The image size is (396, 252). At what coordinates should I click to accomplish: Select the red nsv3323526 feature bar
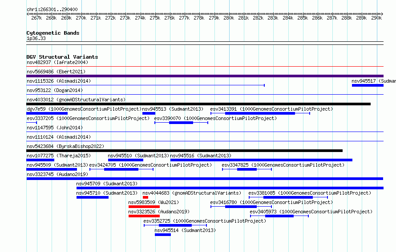(144, 216)
